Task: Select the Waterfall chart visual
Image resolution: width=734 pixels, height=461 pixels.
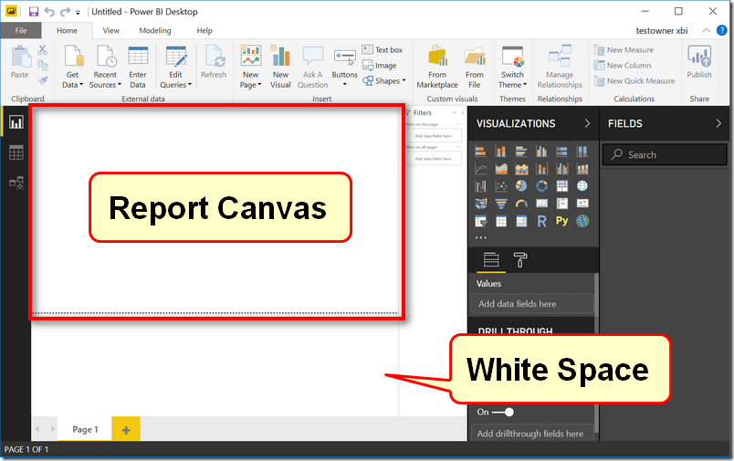Action: pyautogui.click(x=480, y=186)
